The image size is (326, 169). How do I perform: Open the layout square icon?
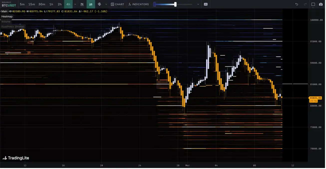tap(313, 4)
